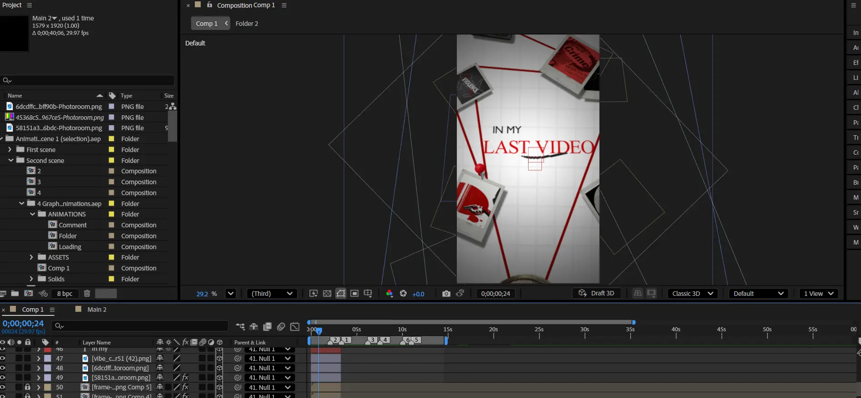Create a new composition from project panel

pyautogui.click(x=29, y=294)
